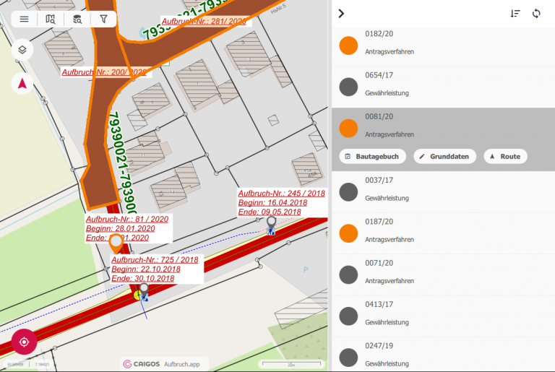Edit Grunddaten of entry 0081/20
555x372 pixels.
click(x=445, y=157)
